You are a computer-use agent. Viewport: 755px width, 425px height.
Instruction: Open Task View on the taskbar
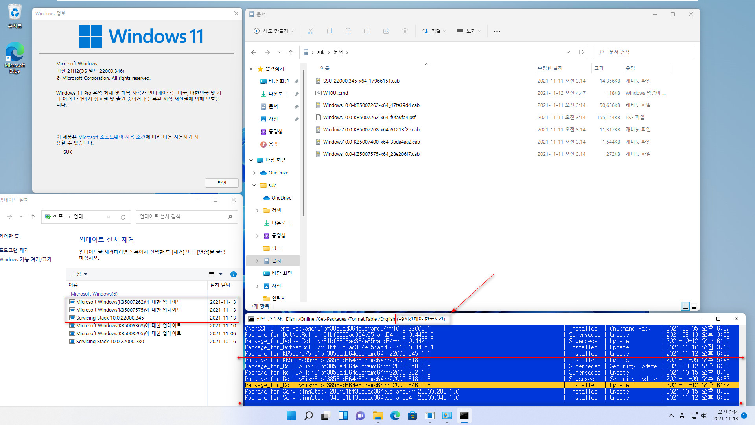tap(325, 416)
